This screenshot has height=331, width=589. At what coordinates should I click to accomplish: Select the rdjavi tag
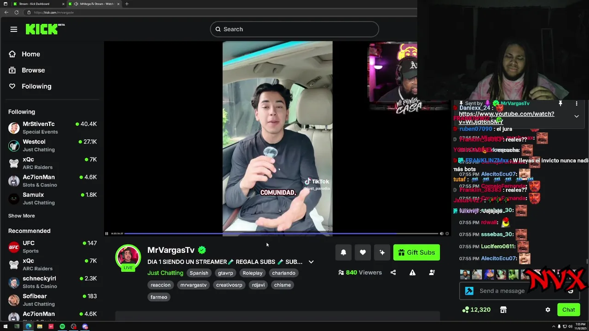(258, 285)
